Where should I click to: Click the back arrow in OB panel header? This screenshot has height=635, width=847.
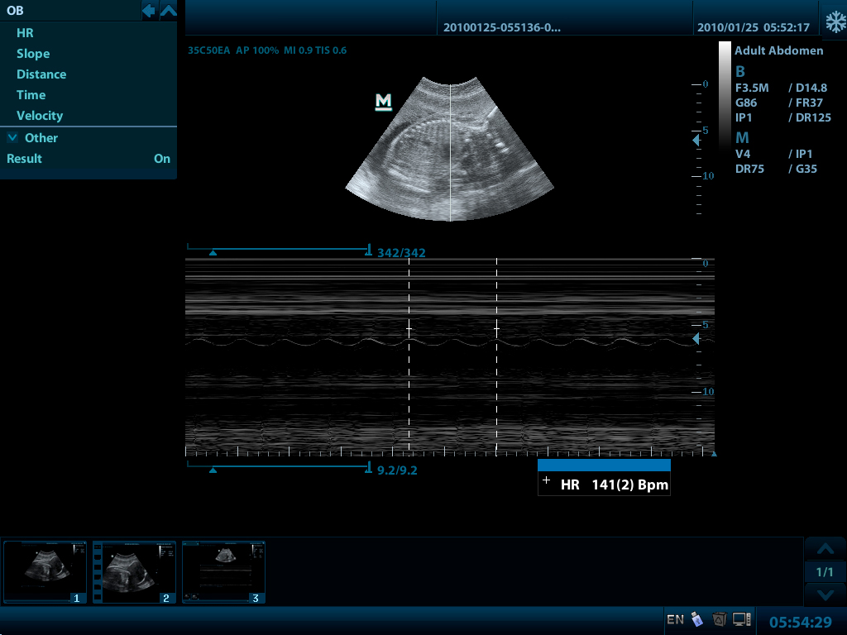pos(149,11)
